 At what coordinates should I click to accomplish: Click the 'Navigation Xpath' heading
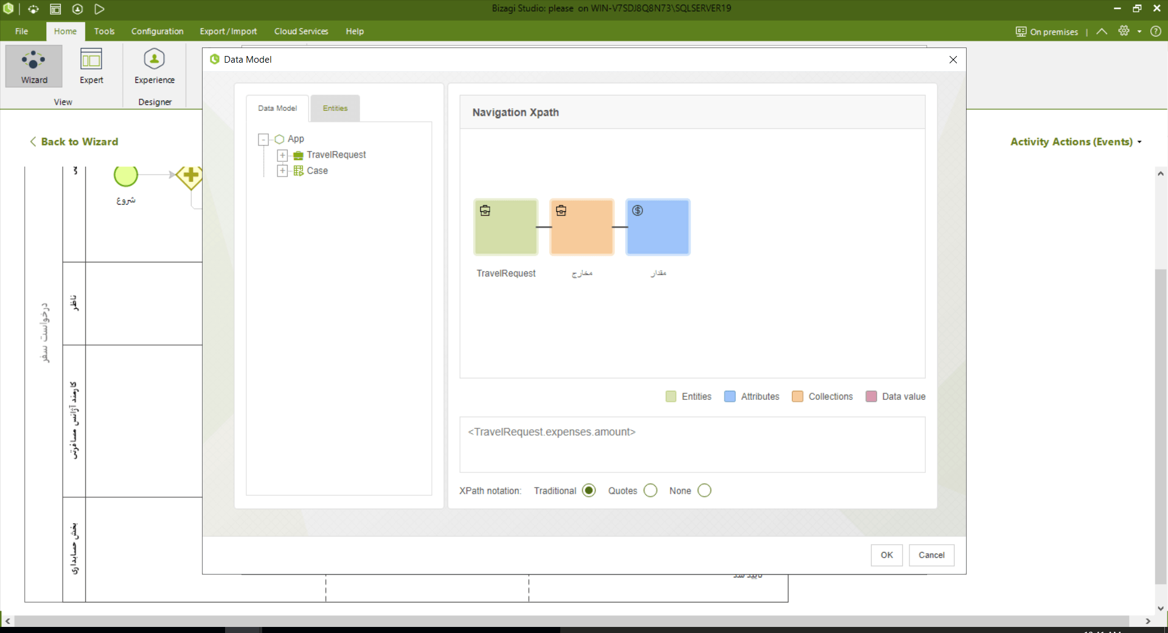click(515, 113)
